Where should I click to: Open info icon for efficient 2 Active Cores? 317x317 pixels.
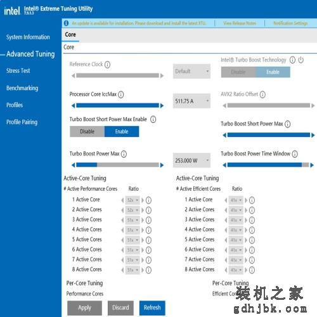[x=252, y=210]
